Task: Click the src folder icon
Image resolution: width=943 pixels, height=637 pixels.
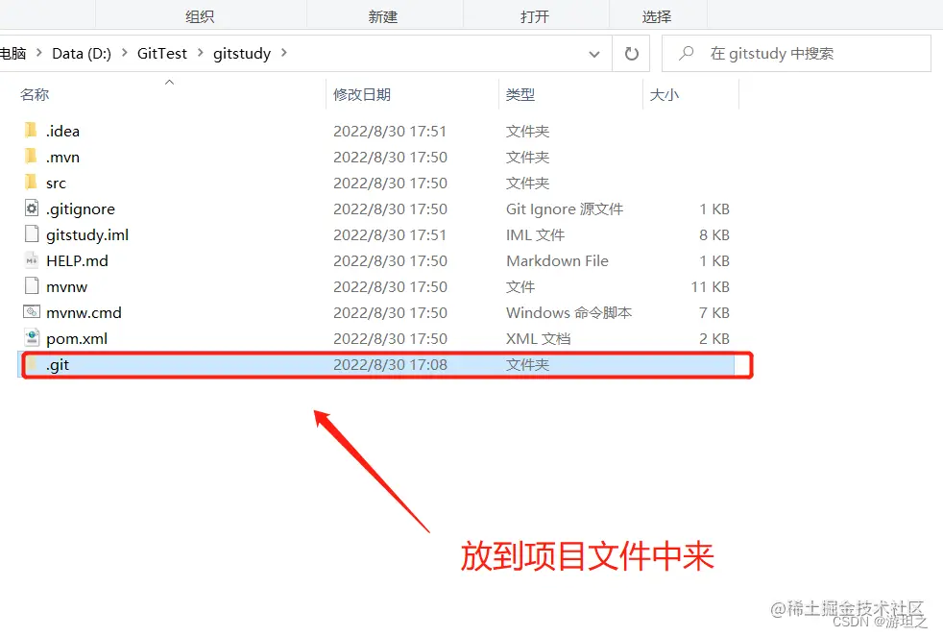Action: coord(32,183)
